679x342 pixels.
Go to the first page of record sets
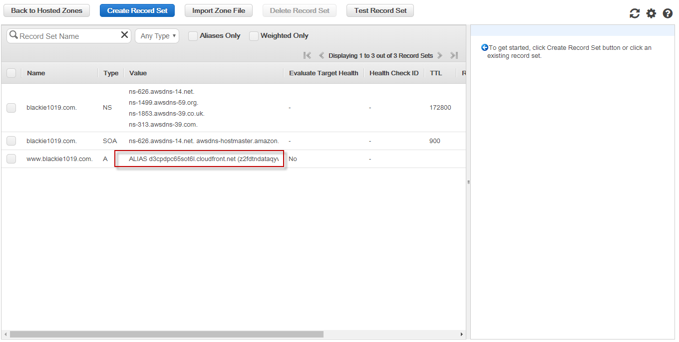pos(307,55)
